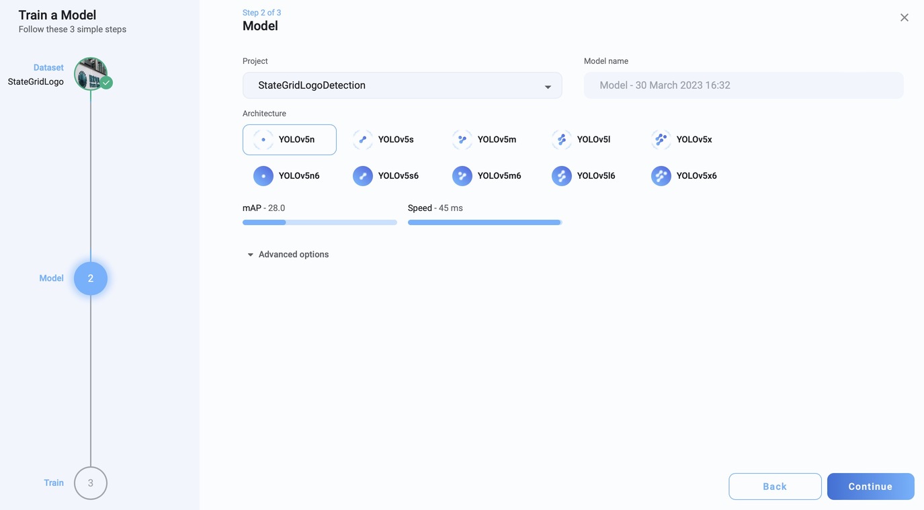The image size is (924, 510).
Task: Select the YOLOv5n architecture option
Action: point(290,140)
